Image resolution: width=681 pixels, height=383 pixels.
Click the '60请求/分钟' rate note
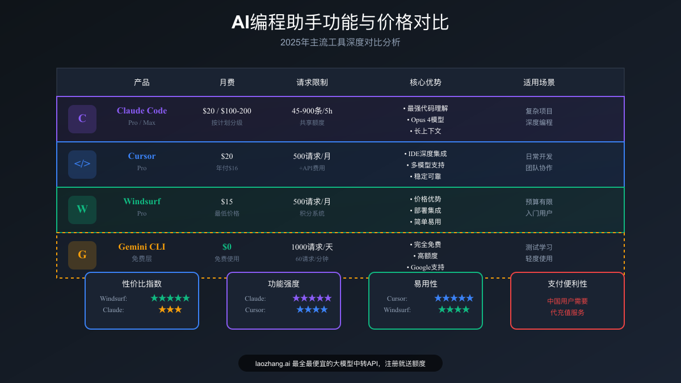pos(312,259)
